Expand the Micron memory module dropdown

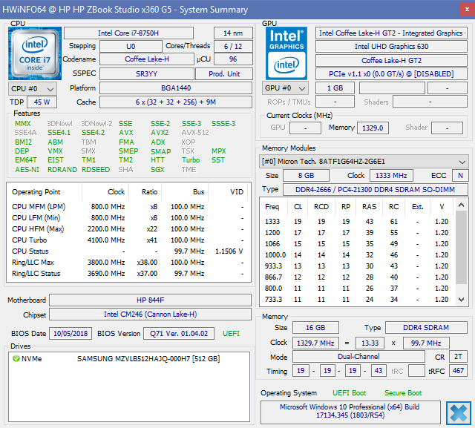[x=364, y=162]
